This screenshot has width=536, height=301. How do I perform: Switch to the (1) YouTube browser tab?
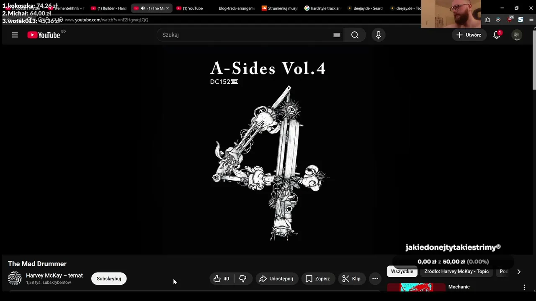(x=193, y=8)
